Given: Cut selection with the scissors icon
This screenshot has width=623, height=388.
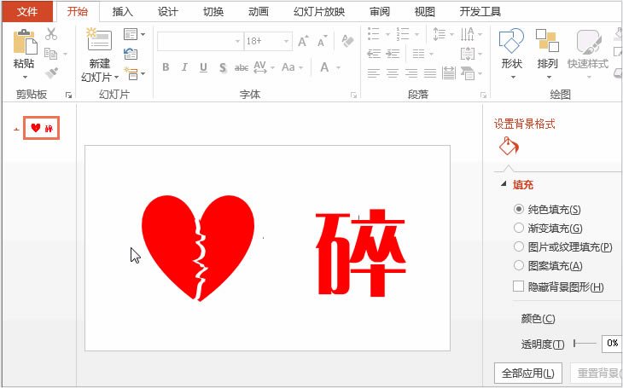Looking at the screenshot, I should pos(51,34).
